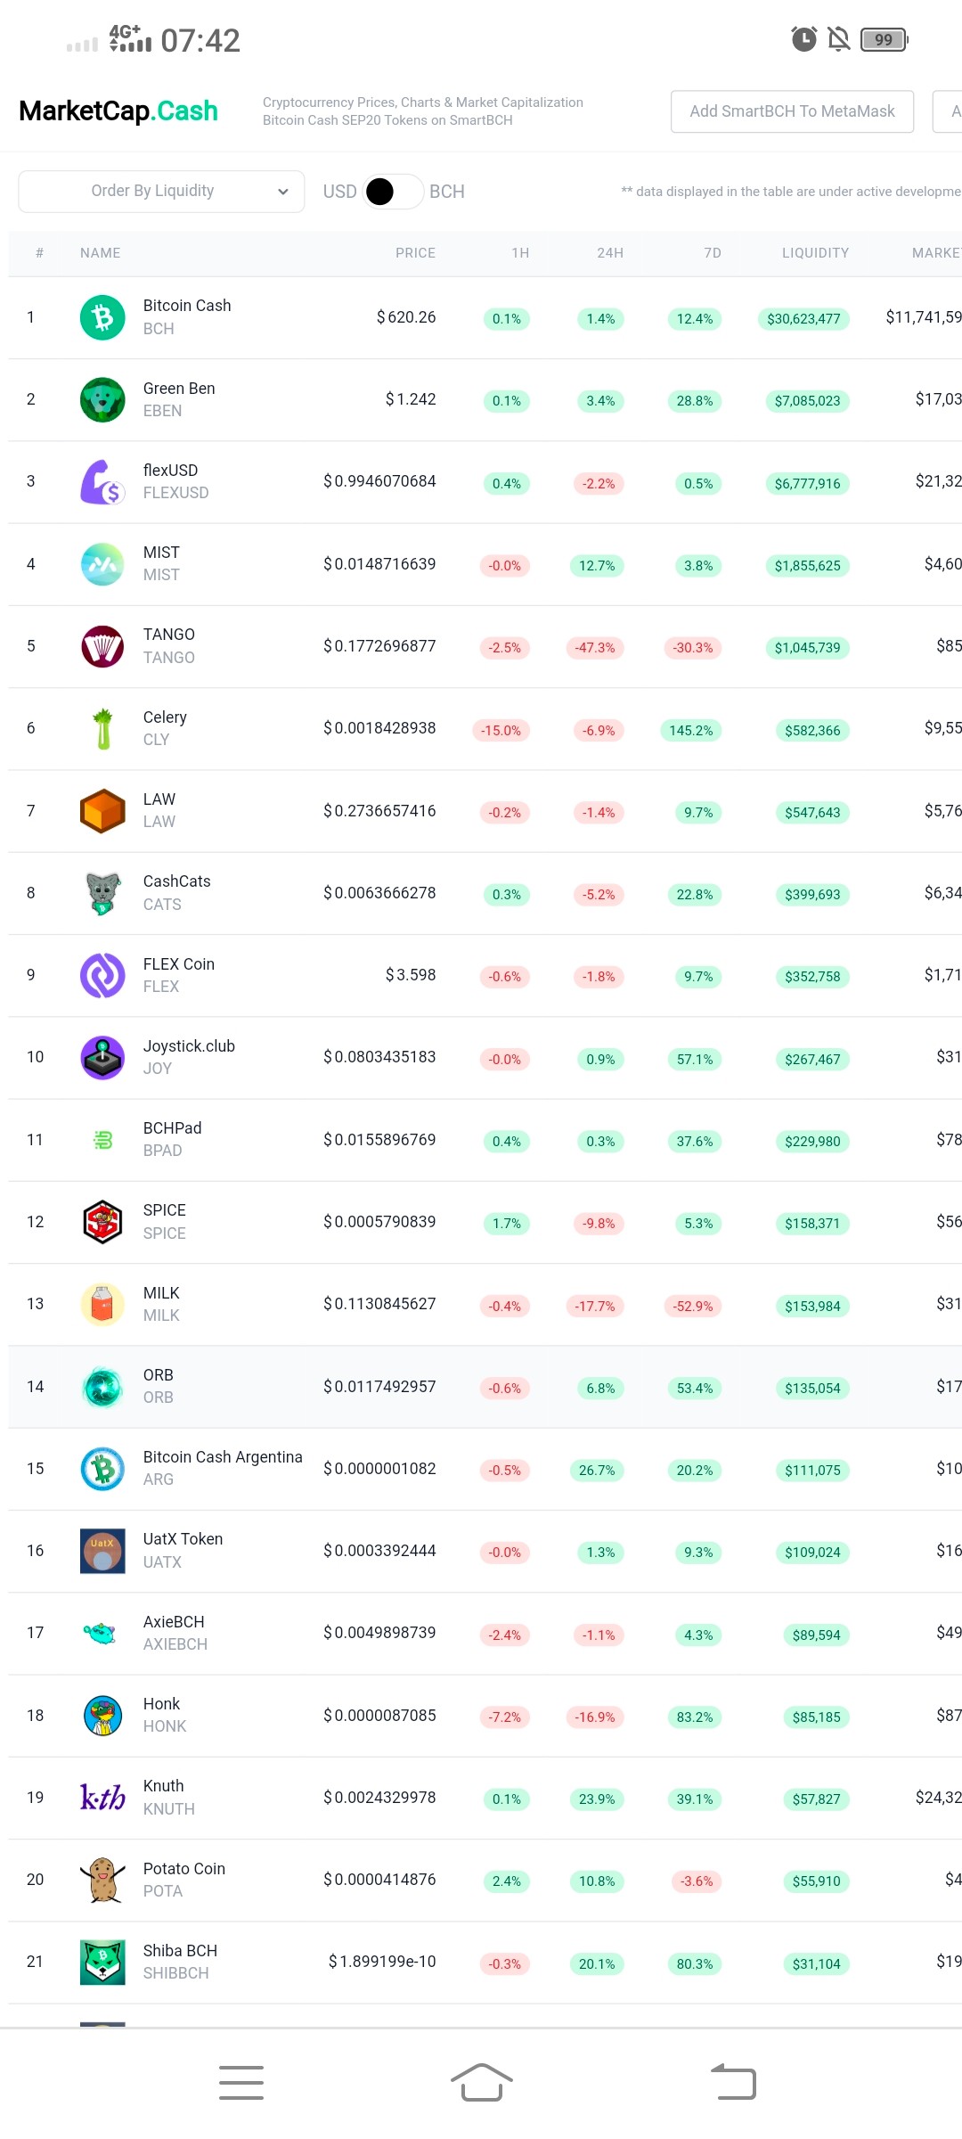Viewport: 962px width, 2139px height.
Task: Open the ORB token row
Action: (x=485, y=1387)
